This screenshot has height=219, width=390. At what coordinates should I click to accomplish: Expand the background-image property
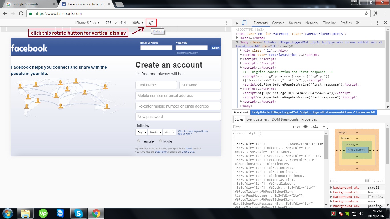tap(331, 201)
